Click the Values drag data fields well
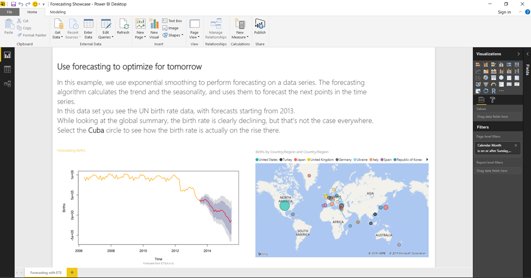Screen dimensions: 531x278 click(497, 116)
